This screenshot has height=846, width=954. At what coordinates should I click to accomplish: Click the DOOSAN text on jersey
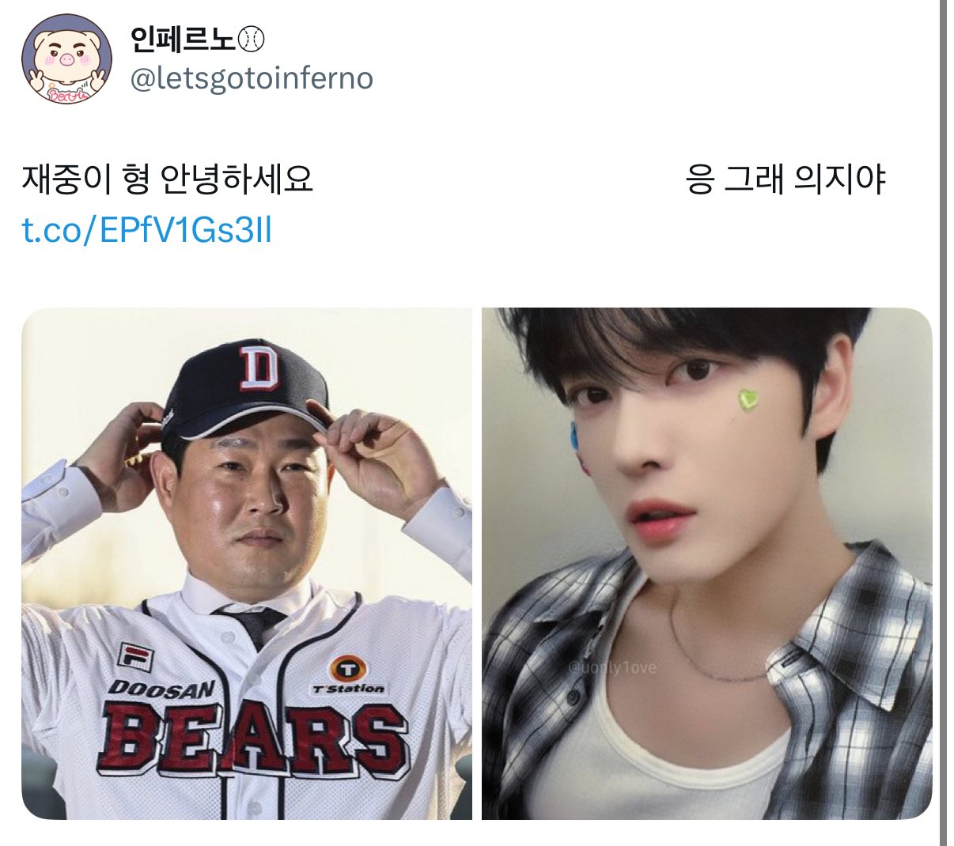(x=162, y=686)
